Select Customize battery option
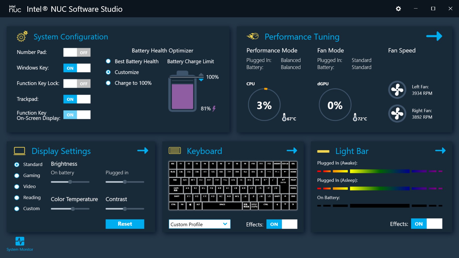Screen dimensions: 459x258 [x=108, y=72]
